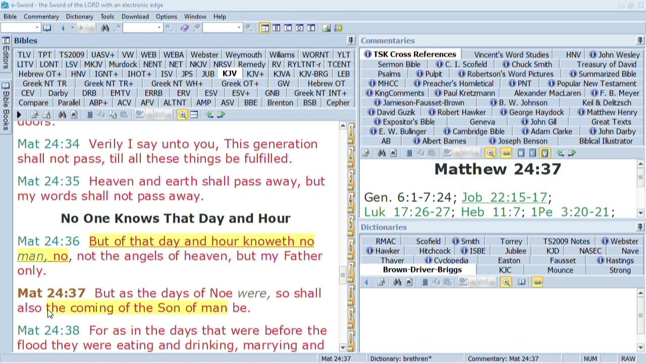Toggle the V verse button in Commentaries toolbar

(545, 153)
